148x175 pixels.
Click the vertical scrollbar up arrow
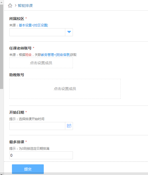point(2,2)
